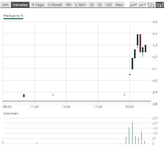
Task: Click the 11:00 time axis label
Action: tap(35, 107)
